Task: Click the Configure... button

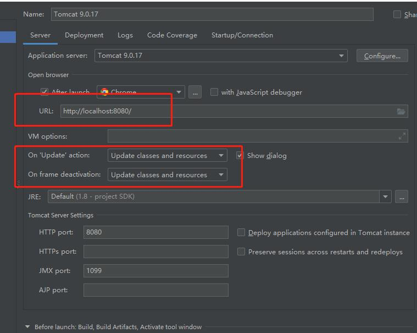Action: pyautogui.click(x=382, y=56)
